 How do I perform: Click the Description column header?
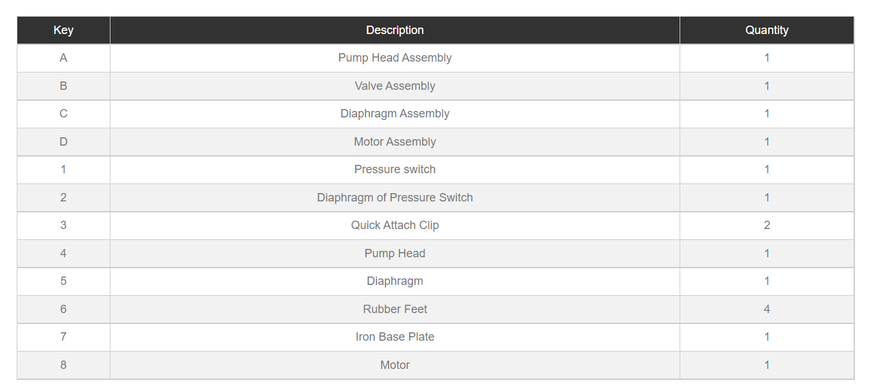(x=395, y=30)
